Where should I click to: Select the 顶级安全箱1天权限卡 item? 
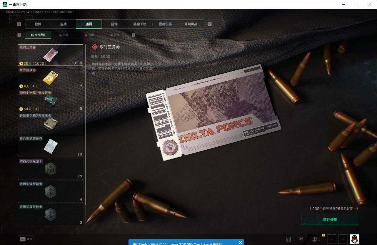coord(51,101)
